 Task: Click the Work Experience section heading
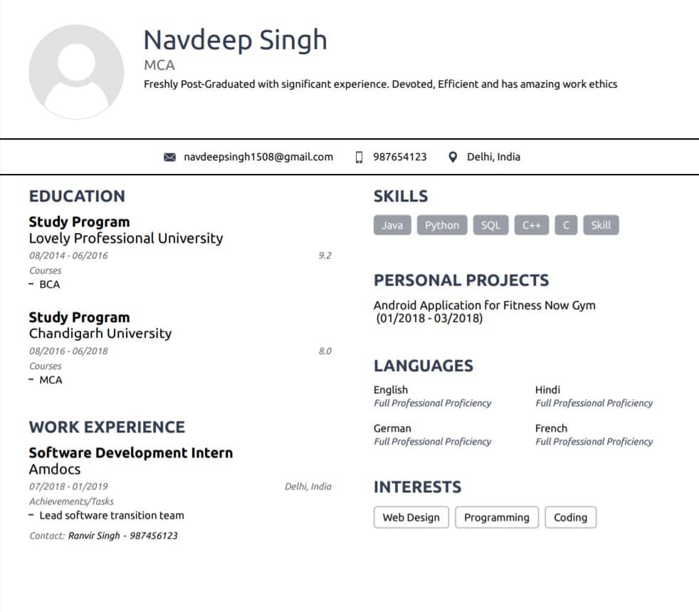point(107,427)
